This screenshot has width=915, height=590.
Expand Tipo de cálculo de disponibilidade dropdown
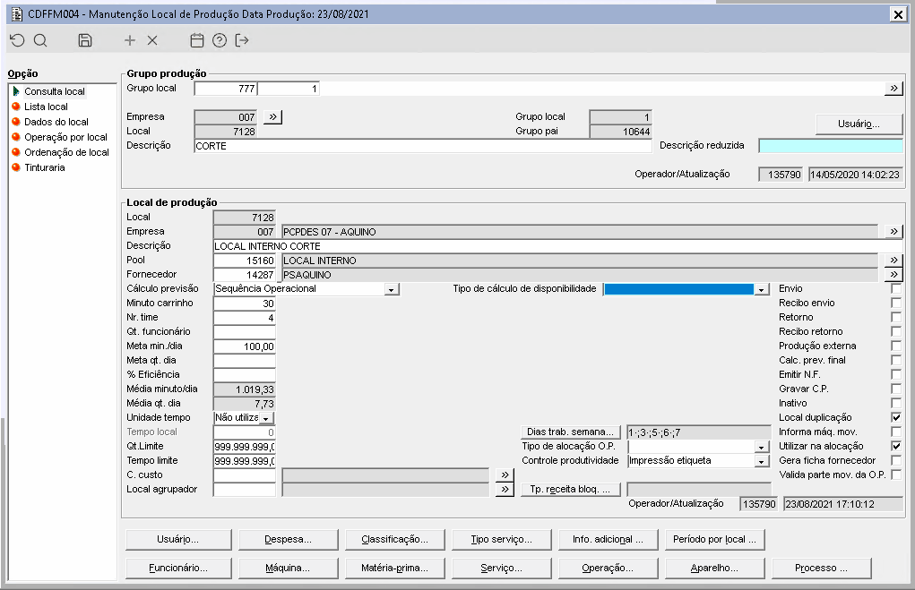761,289
